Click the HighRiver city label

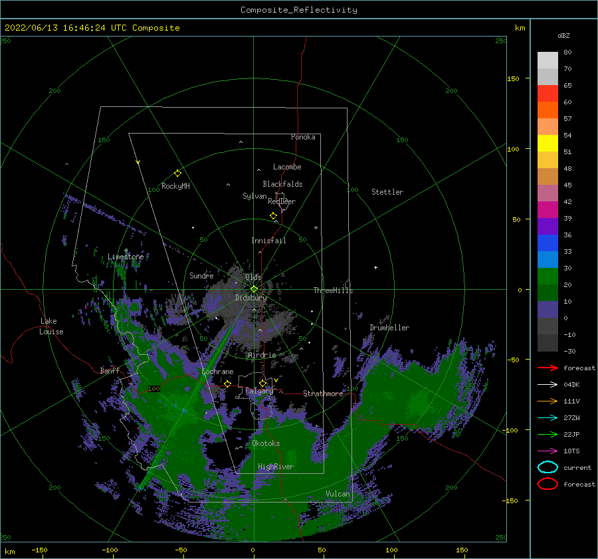(275, 467)
